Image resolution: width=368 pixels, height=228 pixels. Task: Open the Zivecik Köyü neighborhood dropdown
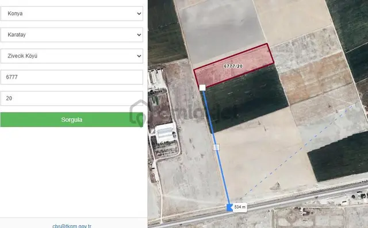point(71,56)
